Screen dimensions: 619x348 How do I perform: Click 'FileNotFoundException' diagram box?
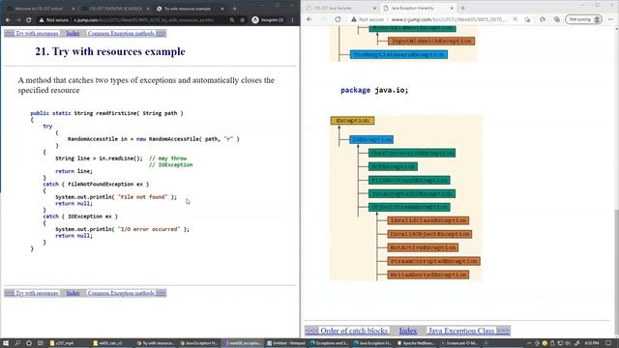pos(409,180)
